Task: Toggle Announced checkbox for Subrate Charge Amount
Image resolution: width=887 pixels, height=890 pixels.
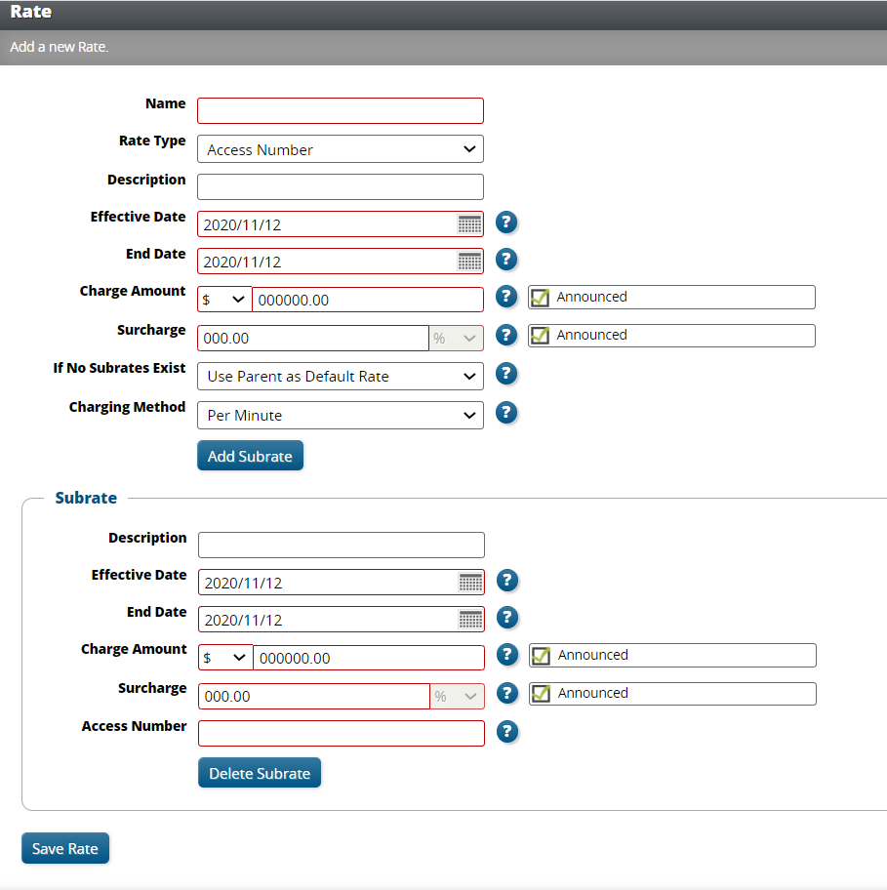Action: click(x=541, y=656)
